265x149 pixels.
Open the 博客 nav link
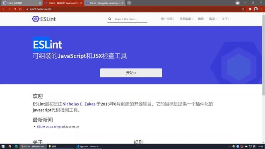pyautogui.click(x=201, y=19)
